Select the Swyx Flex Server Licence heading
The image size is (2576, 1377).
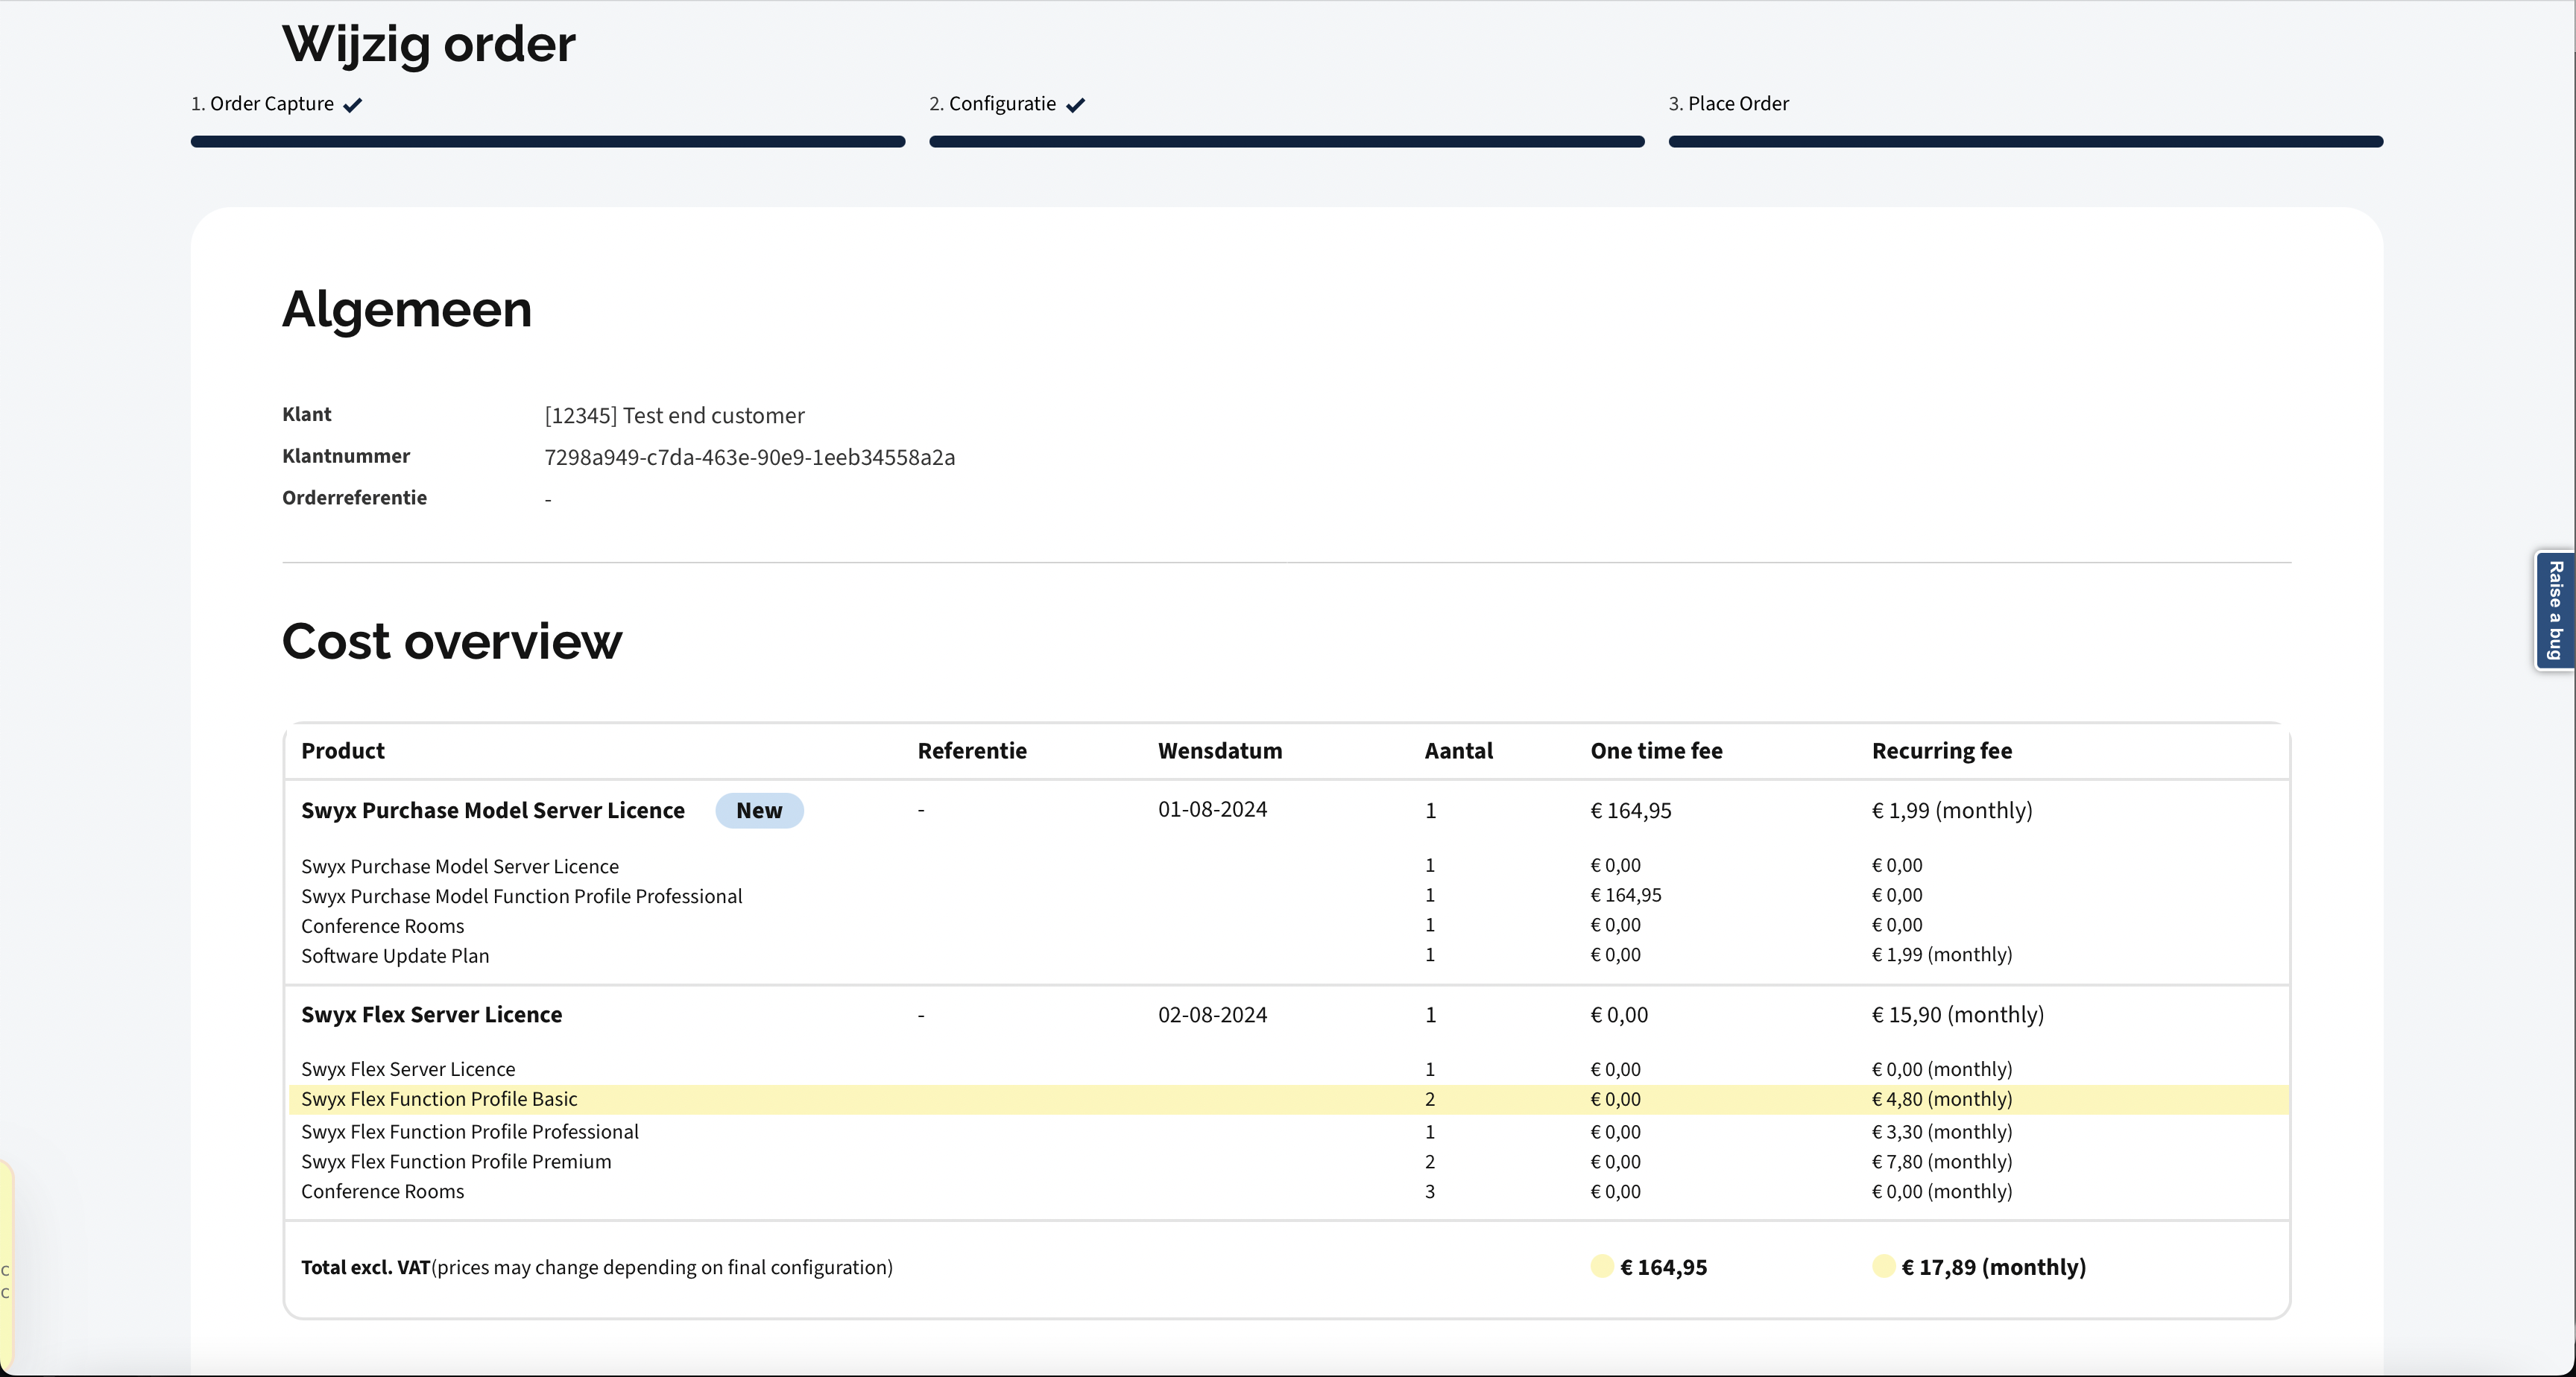tap(431, 1014)
